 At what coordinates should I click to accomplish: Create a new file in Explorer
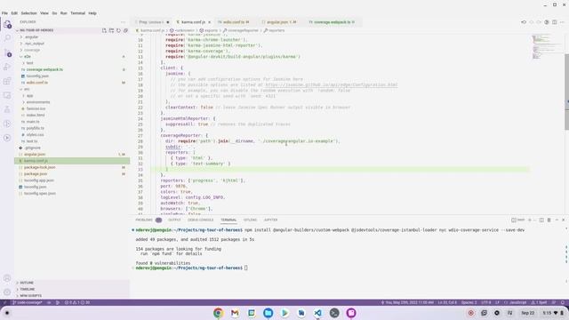tap(104, 30)
